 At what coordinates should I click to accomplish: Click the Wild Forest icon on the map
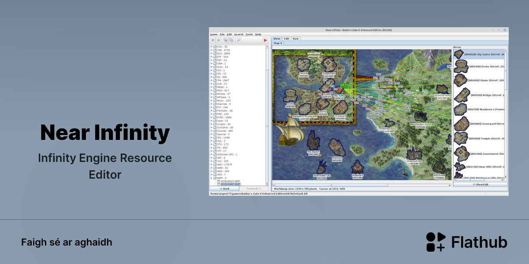(439, 166)
